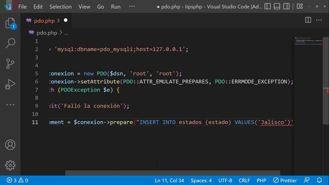Screen dimensions: 329x185
Task: Click the prepare method on line 11
Action: pyautogui.click(x=121, y=122)
